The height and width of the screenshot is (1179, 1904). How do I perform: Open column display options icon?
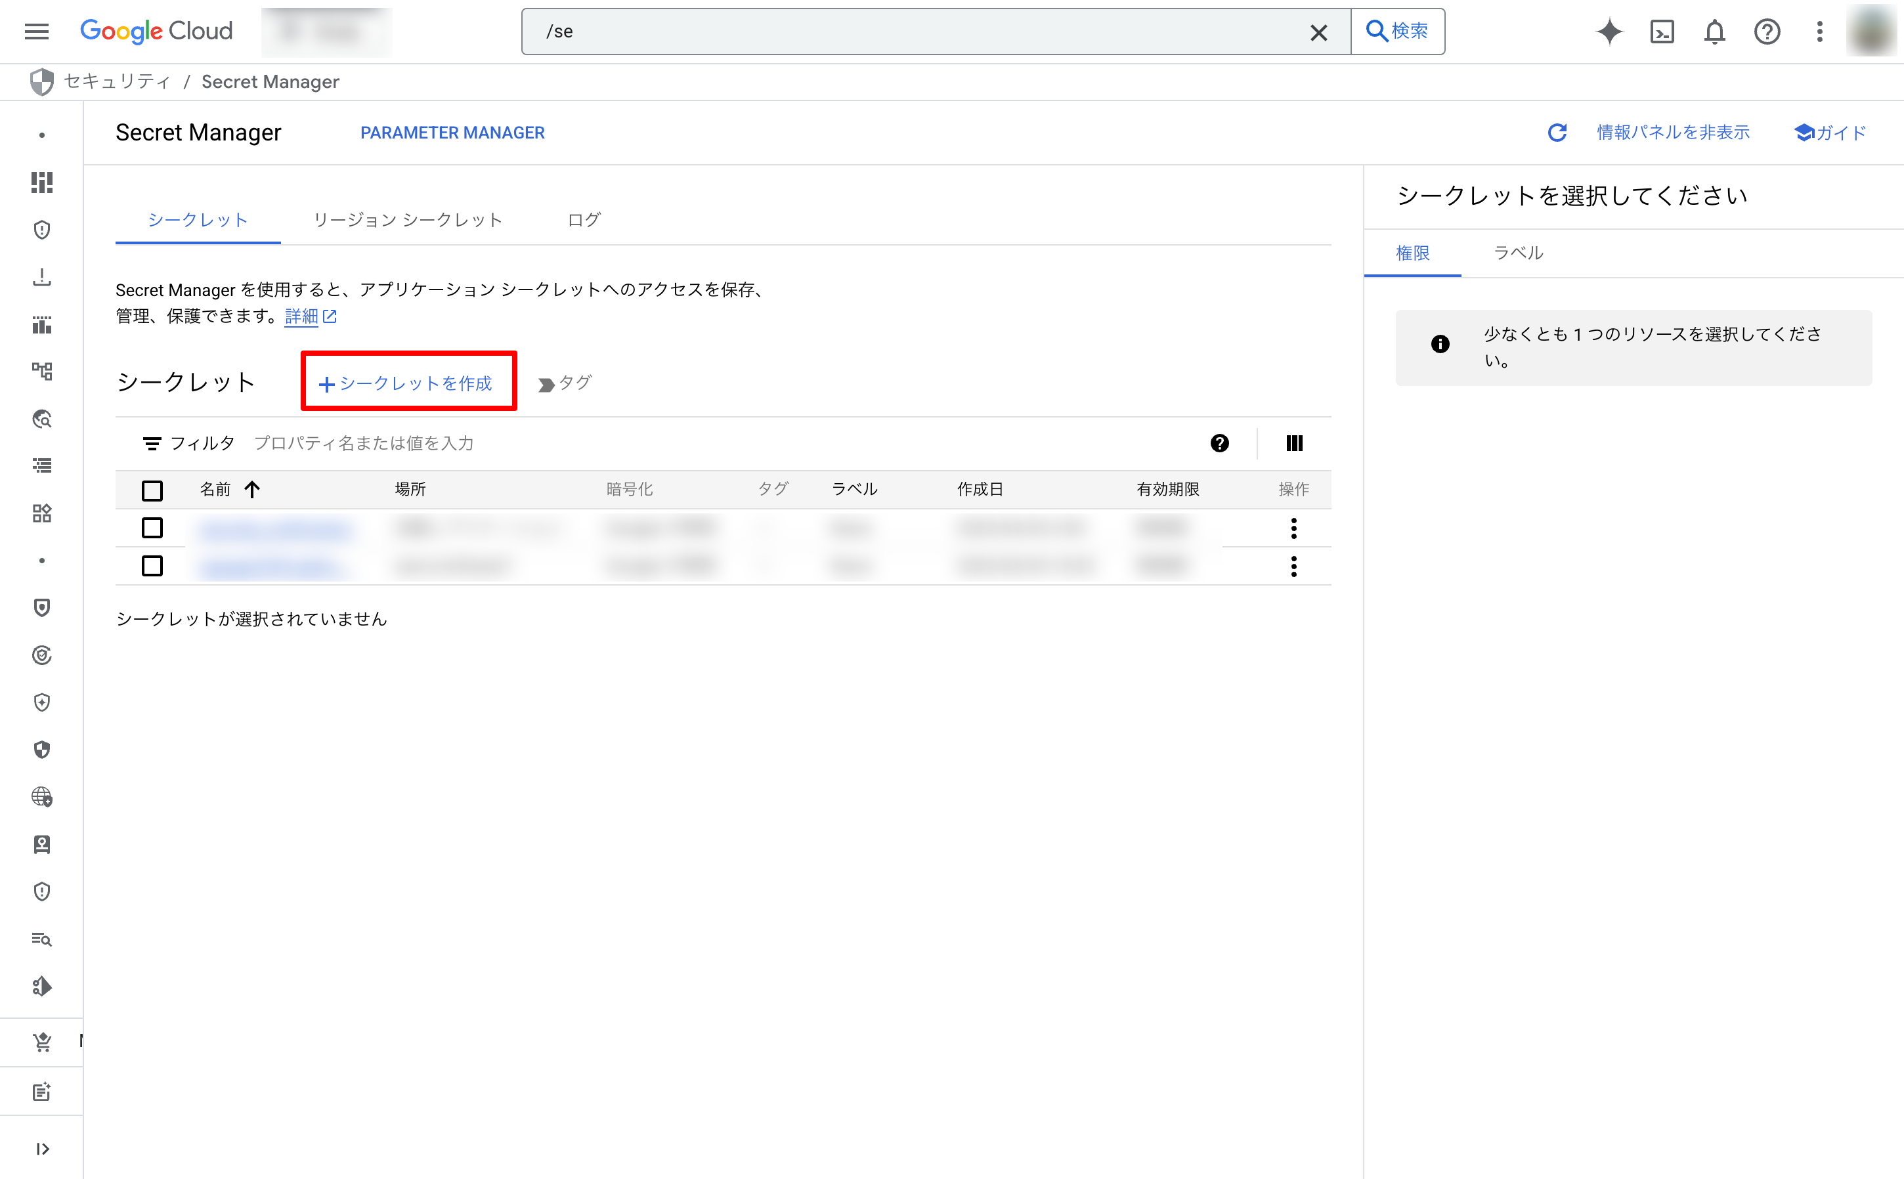coord(1294,443)
